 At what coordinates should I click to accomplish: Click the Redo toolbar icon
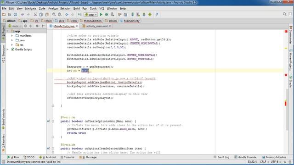[28, 14]
